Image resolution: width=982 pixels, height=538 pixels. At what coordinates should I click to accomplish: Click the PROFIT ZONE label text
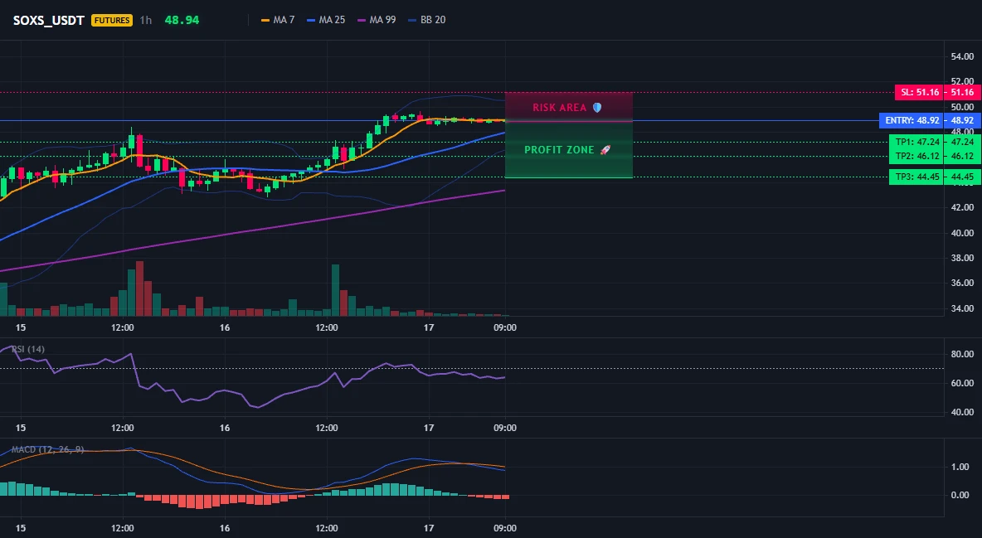tap(559, 150)
